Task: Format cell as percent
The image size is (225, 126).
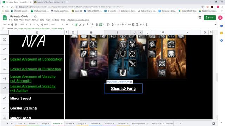Action: tap(34, 24)
